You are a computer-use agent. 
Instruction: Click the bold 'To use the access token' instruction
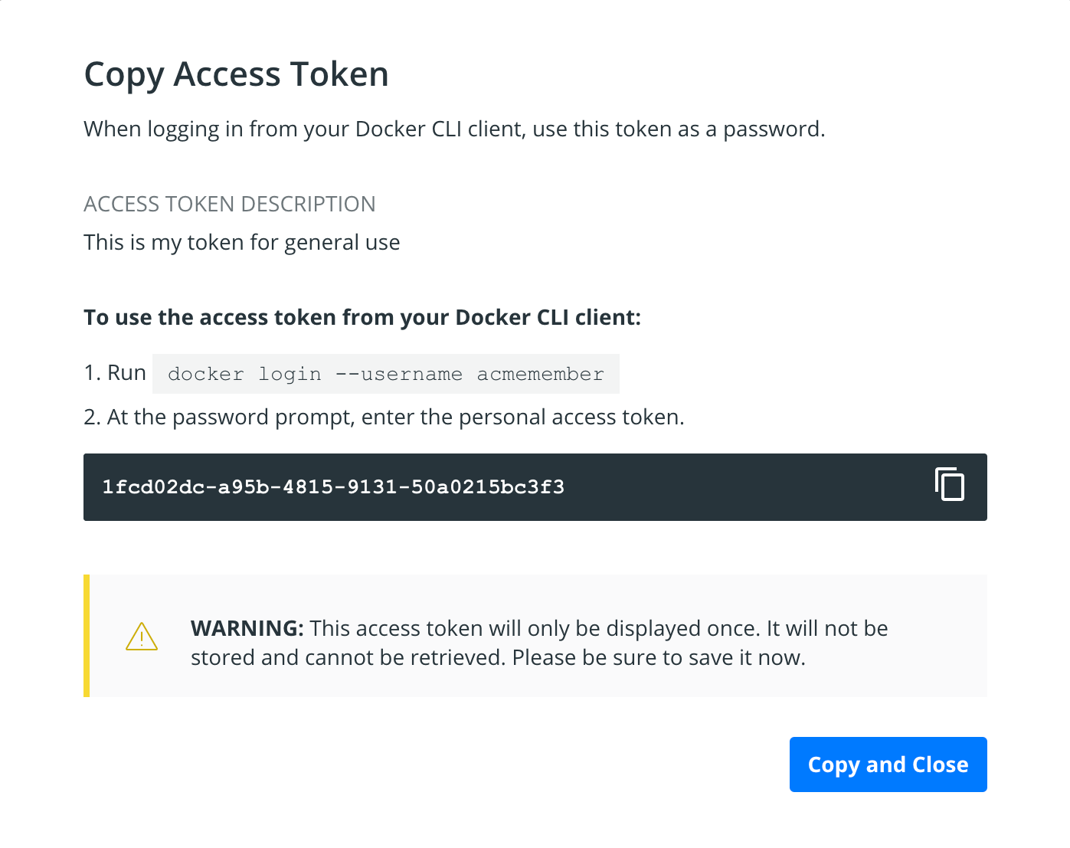pos(362,317)
